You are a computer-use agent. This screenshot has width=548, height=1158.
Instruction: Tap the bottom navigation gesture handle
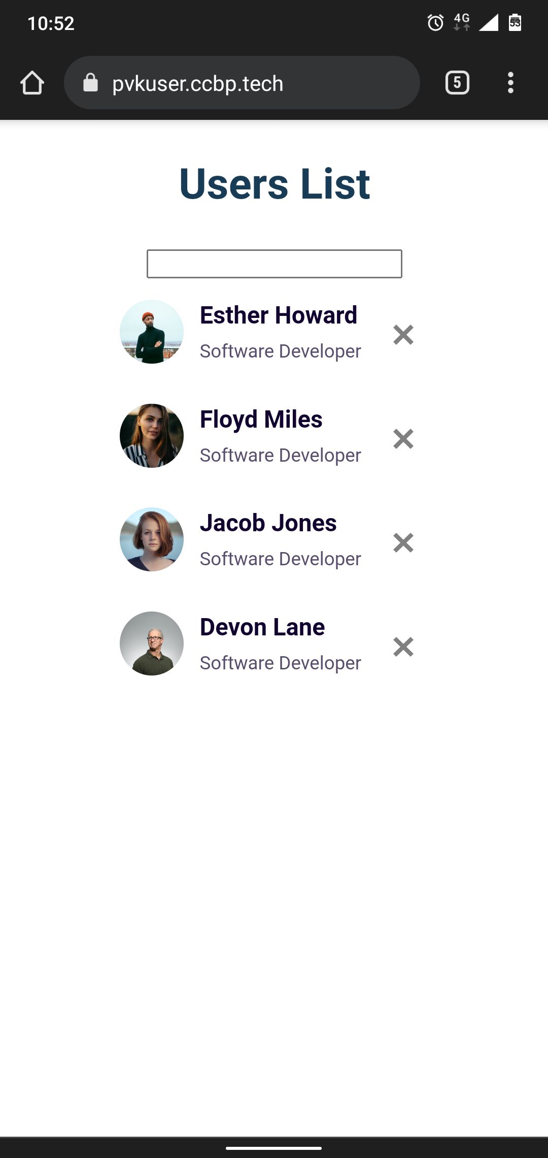coord(274,1148)
